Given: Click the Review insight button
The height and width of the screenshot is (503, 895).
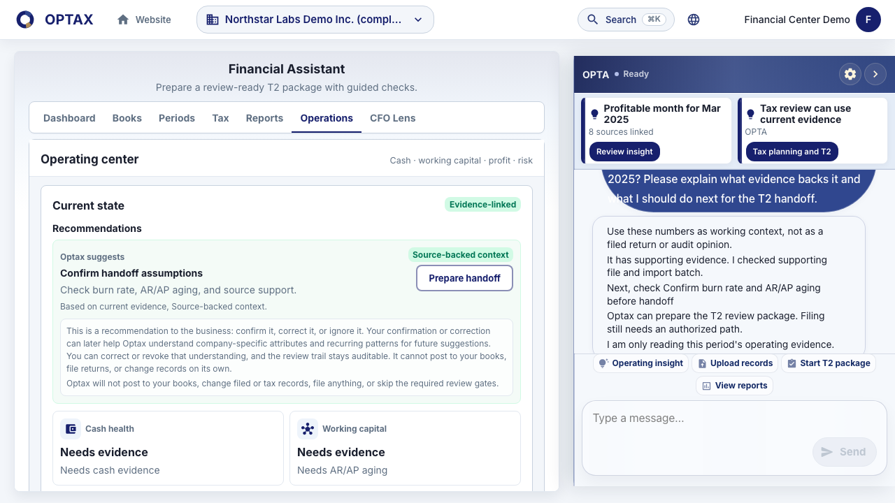Looking at the screenshot, I should [624, 152].
